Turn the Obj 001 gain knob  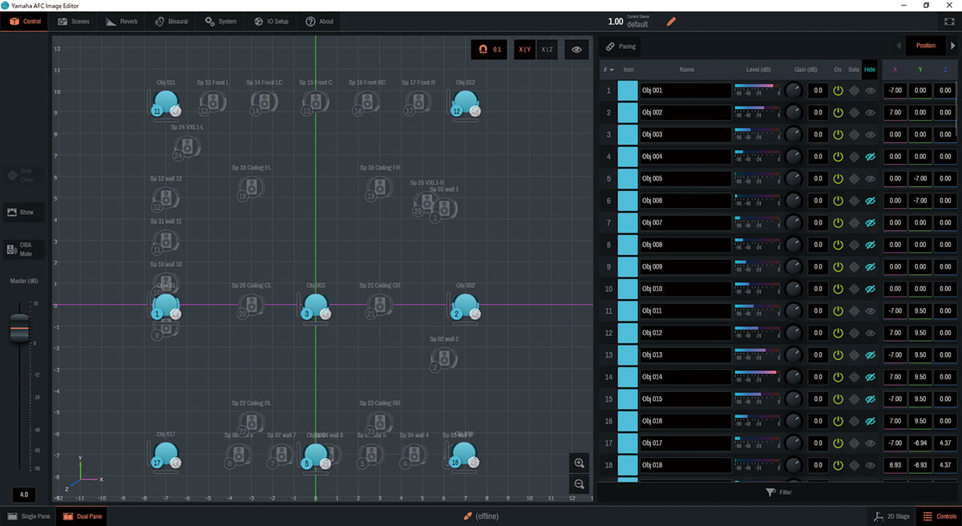coord(794,91)
